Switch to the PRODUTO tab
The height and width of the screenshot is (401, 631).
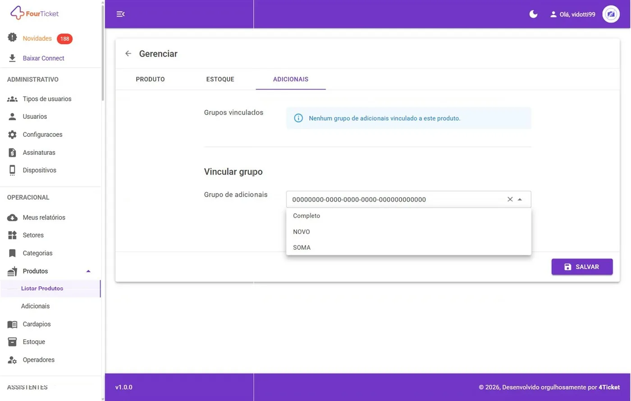pyautogui.click(x=151, y=79)
